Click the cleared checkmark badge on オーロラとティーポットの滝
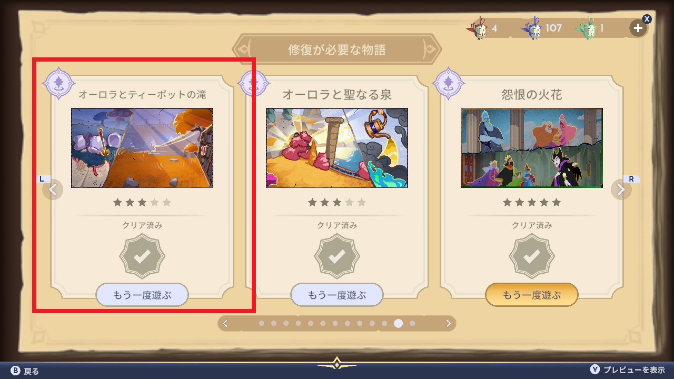 [x=142, y=256]
